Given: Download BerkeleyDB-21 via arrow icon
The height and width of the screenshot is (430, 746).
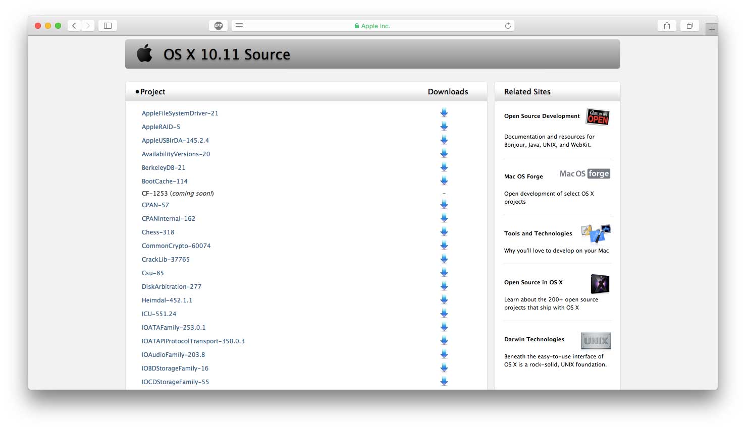Looking at the screenshot, I should [444, 167].
